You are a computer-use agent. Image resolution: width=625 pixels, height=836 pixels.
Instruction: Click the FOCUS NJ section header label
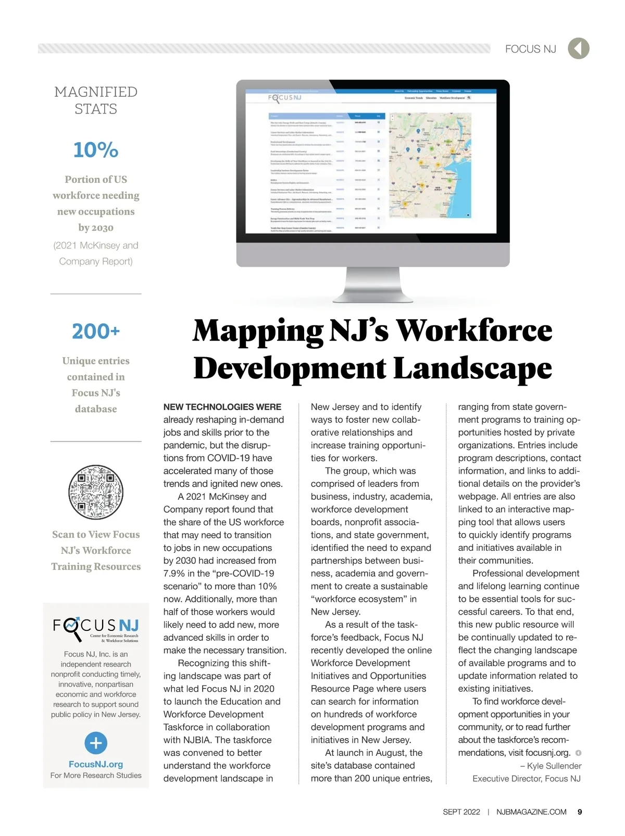click(x=530, y=49)
